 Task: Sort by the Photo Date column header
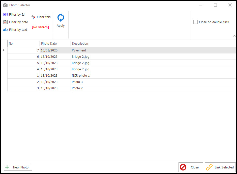click(x=55, y=44)
